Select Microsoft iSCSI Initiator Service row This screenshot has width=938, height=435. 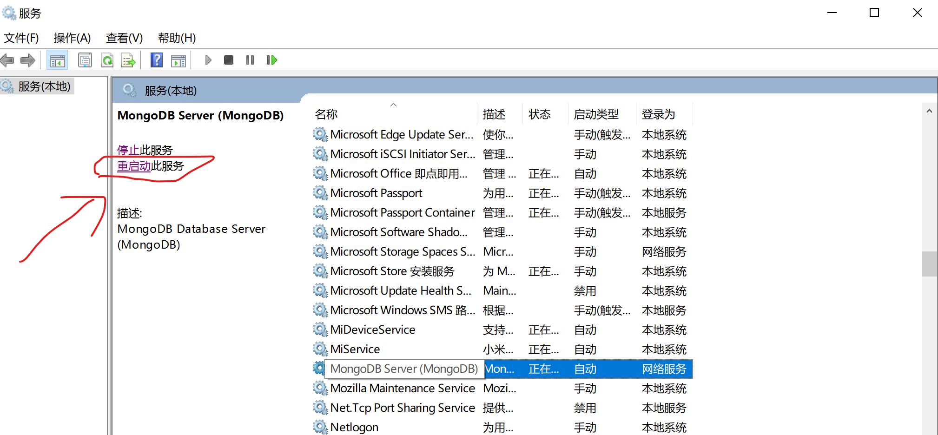point(502,154)
